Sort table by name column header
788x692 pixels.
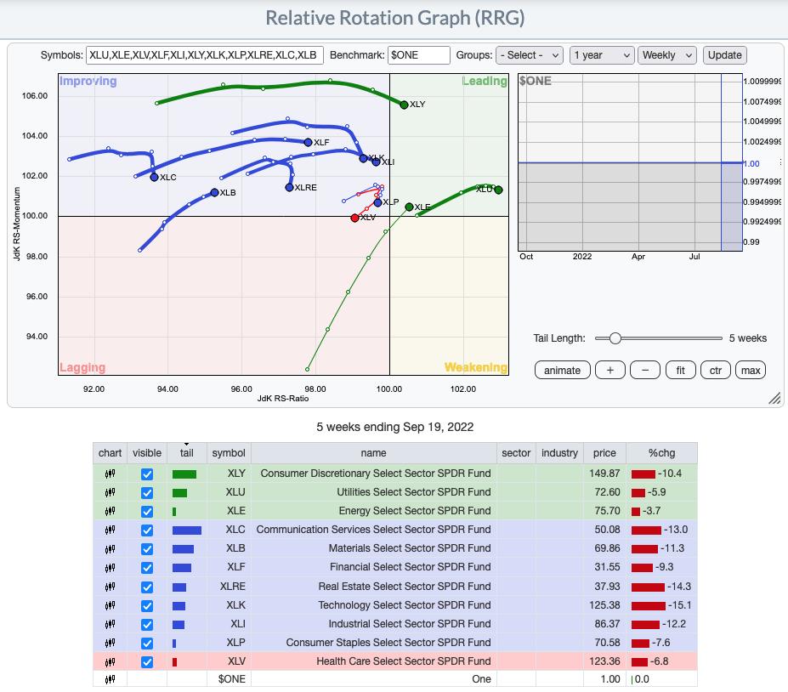click(x=373, y=453)
